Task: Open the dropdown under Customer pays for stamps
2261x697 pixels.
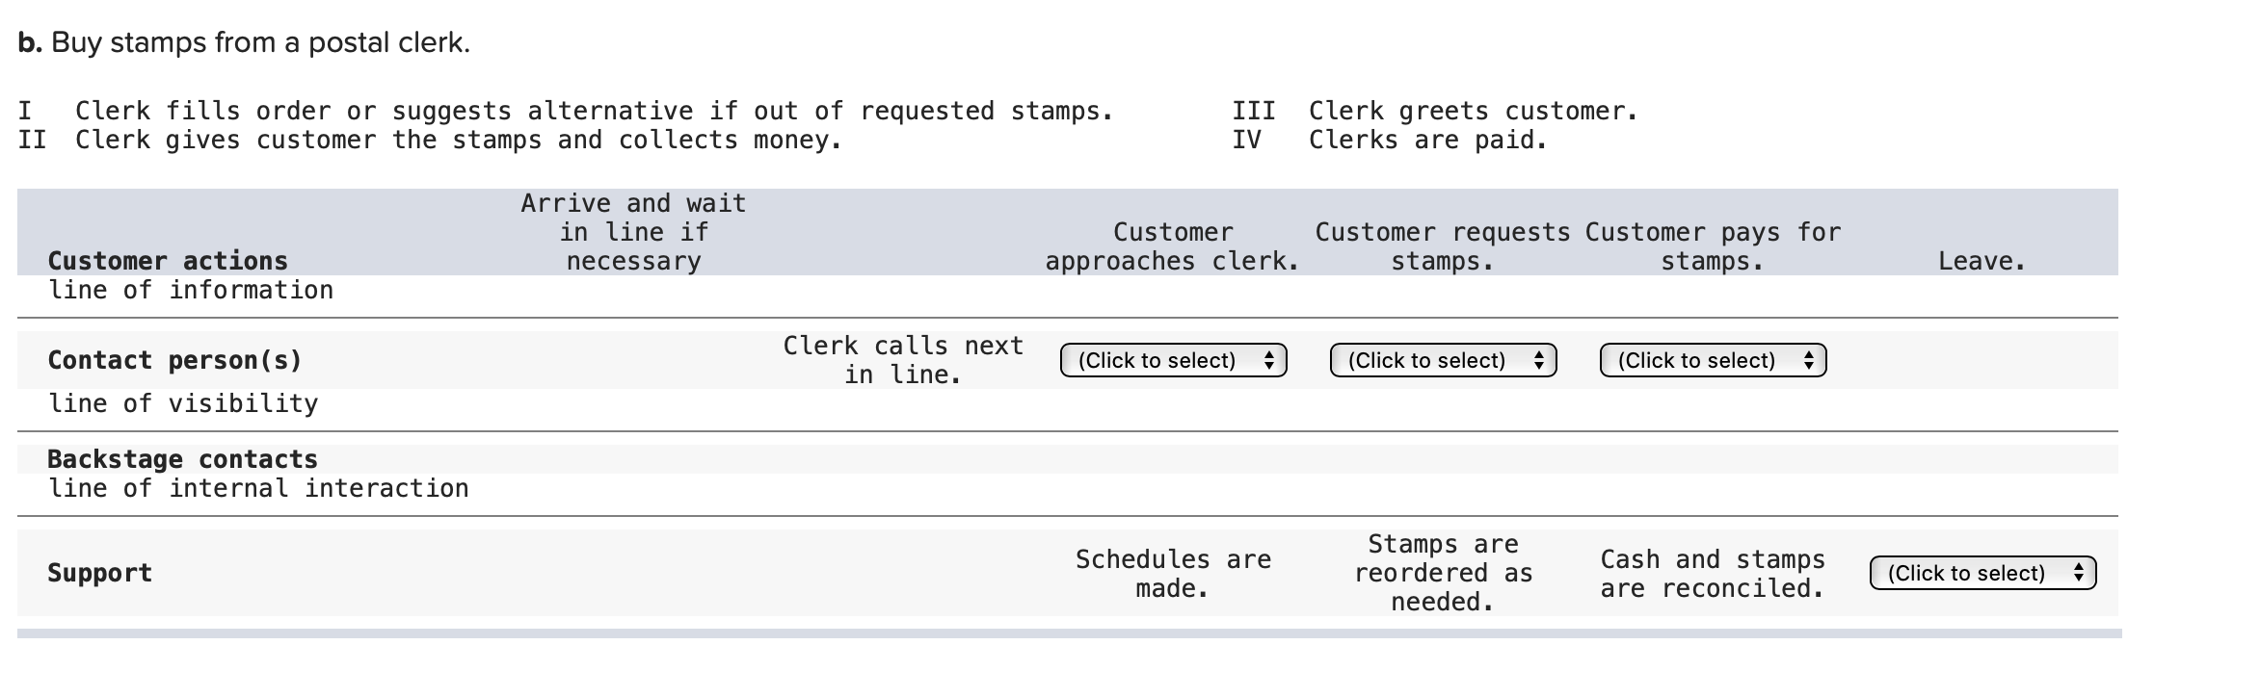Action: pyautogui.click(x=1712, y=360)
